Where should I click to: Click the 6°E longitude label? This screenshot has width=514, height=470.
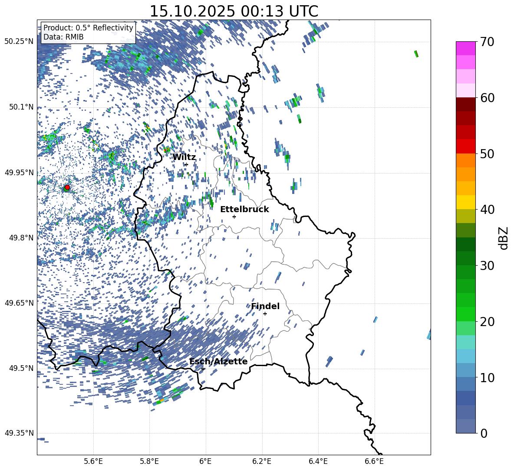pos(205,461)
